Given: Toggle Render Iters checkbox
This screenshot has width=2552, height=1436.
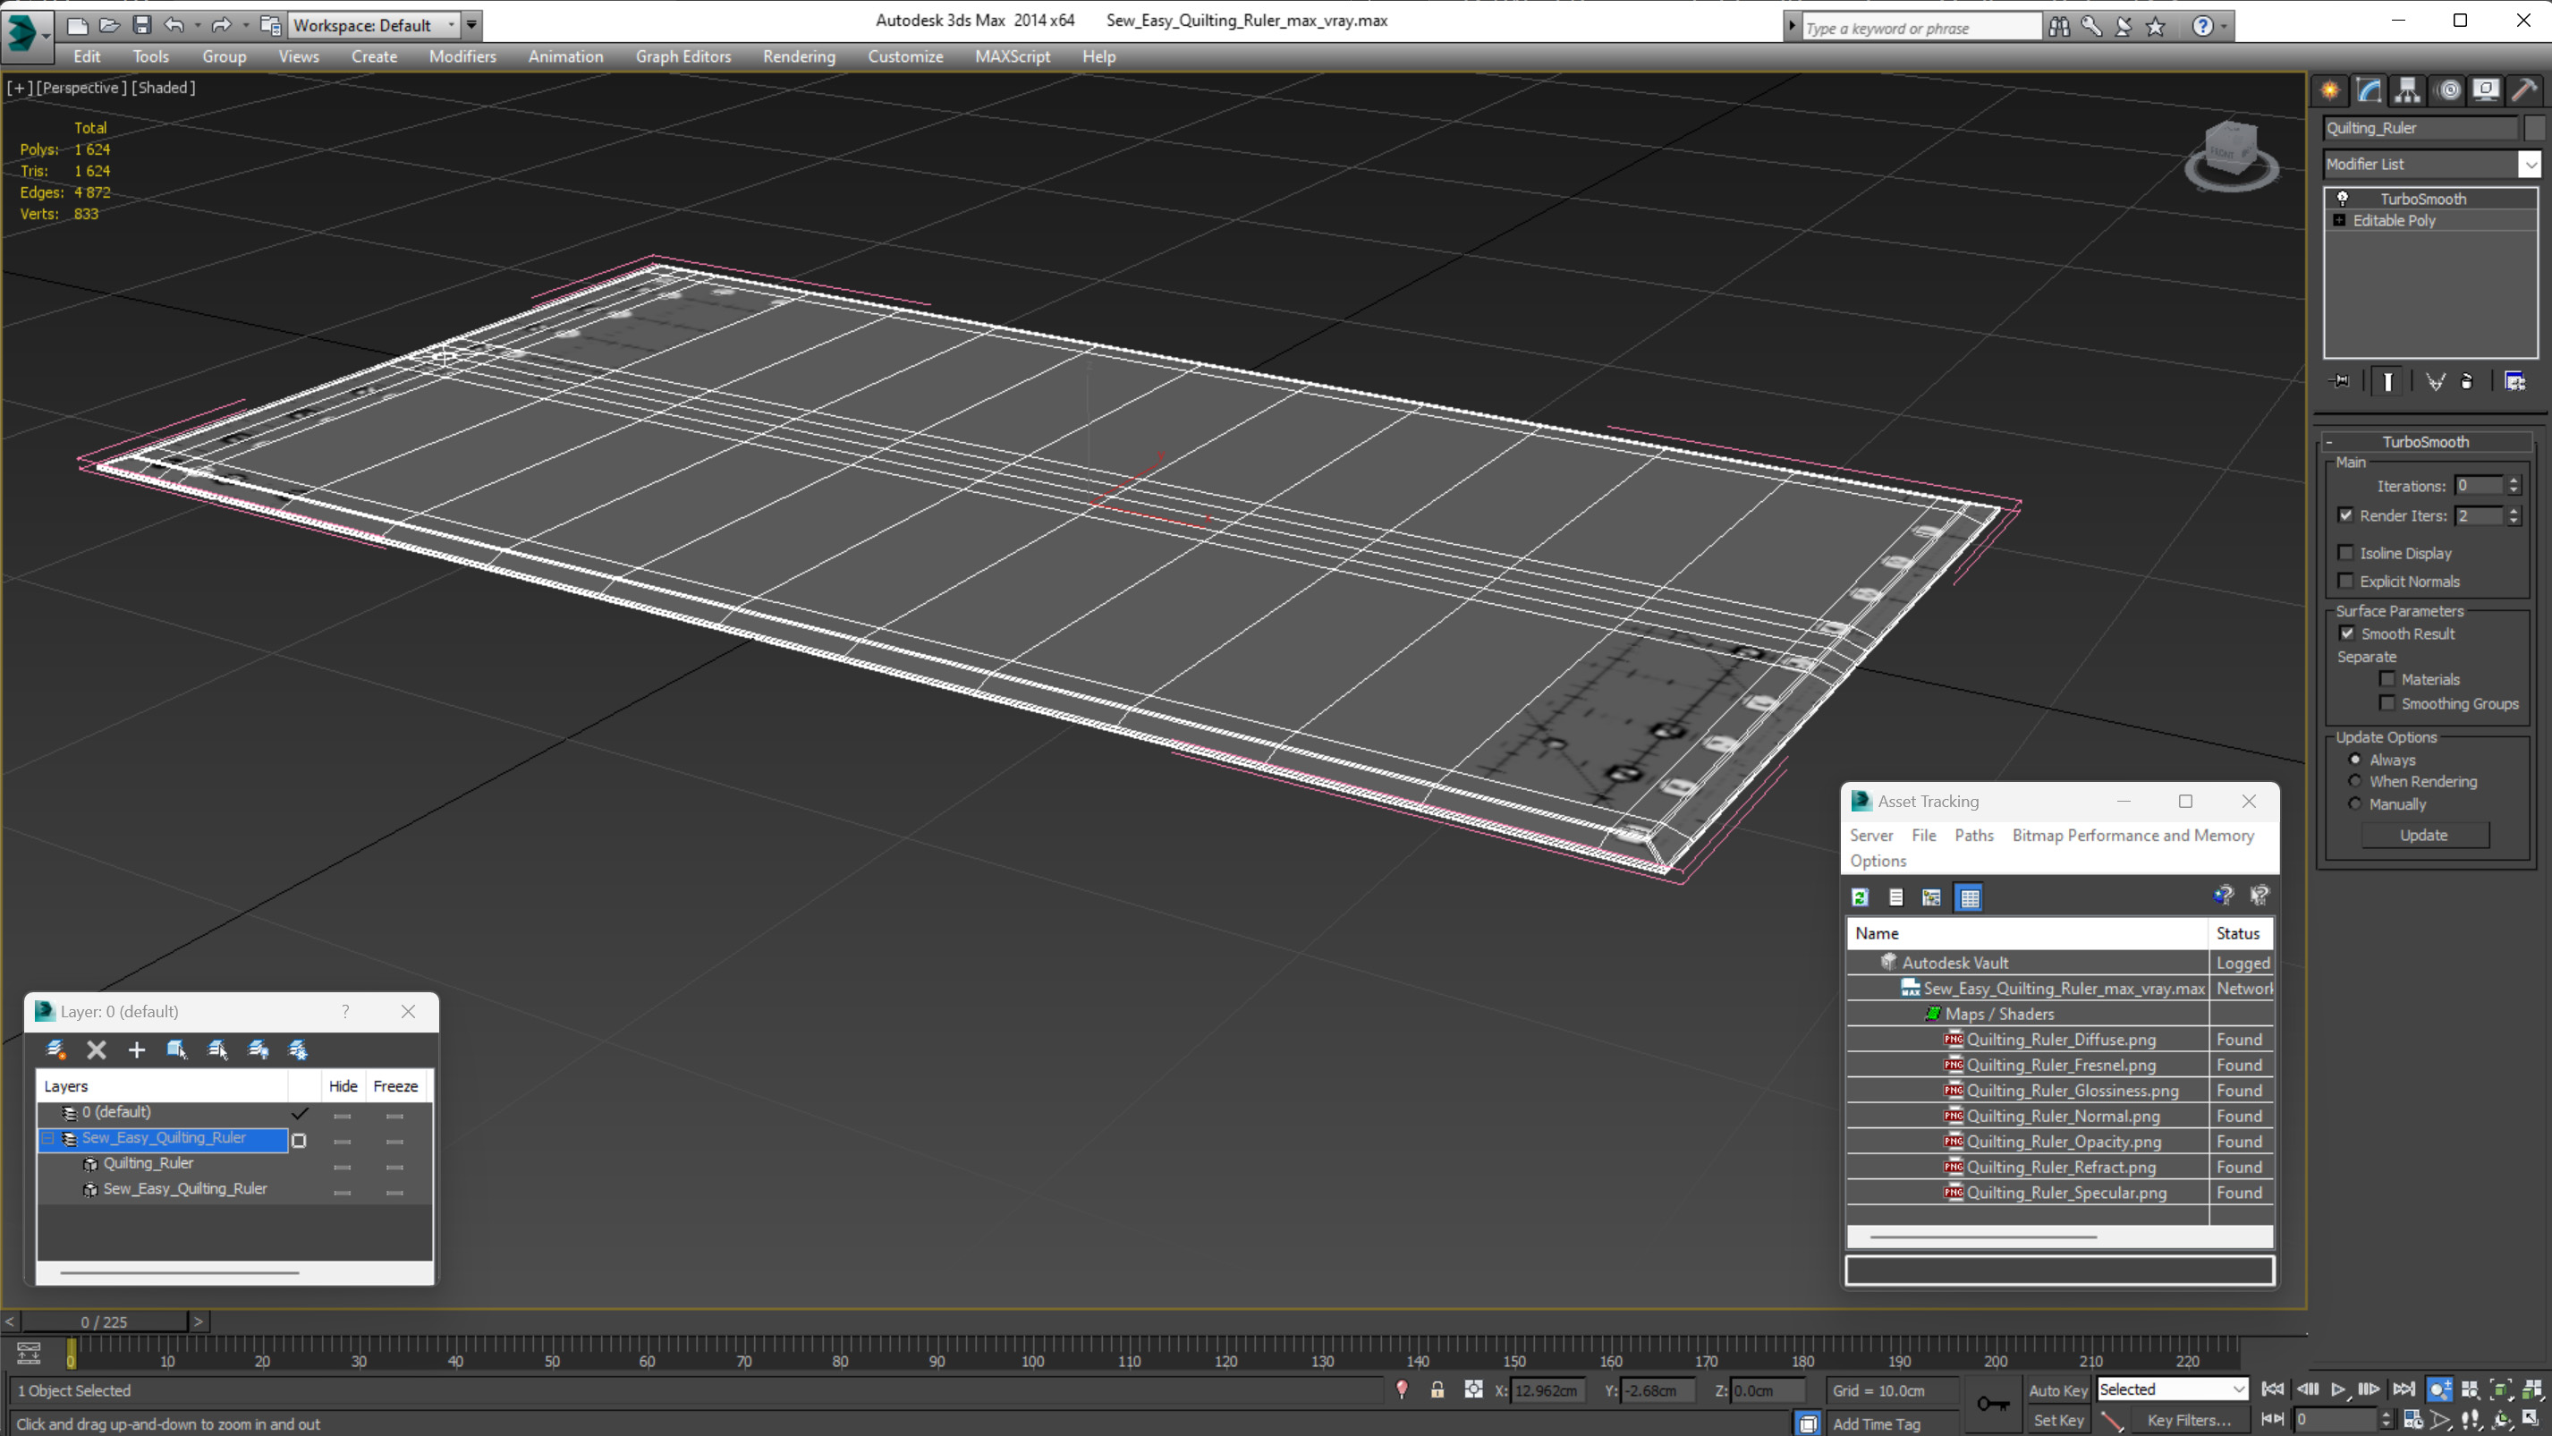Looking at the screenshot, I should click(2346, 514).
